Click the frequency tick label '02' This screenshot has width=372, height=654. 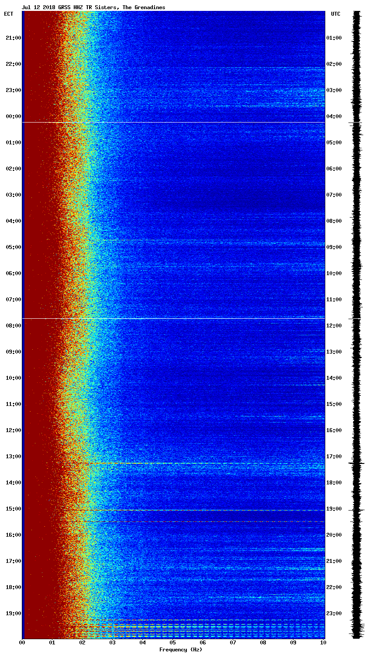[82, 643]
